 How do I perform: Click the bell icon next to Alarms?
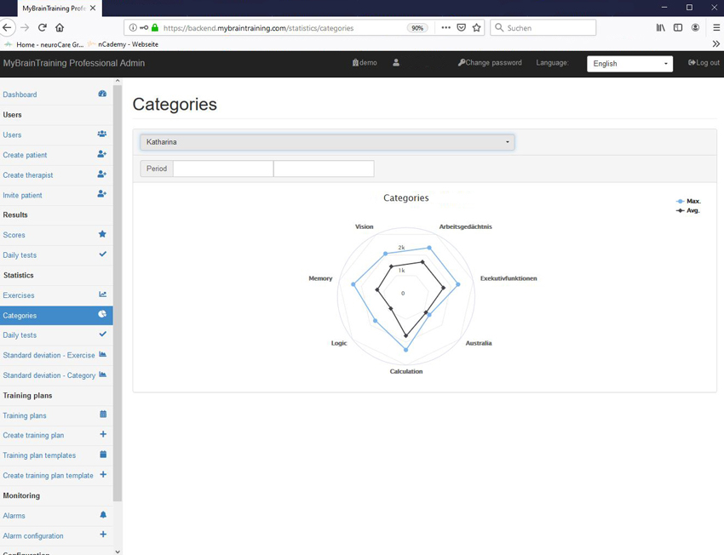click(103, 516)
